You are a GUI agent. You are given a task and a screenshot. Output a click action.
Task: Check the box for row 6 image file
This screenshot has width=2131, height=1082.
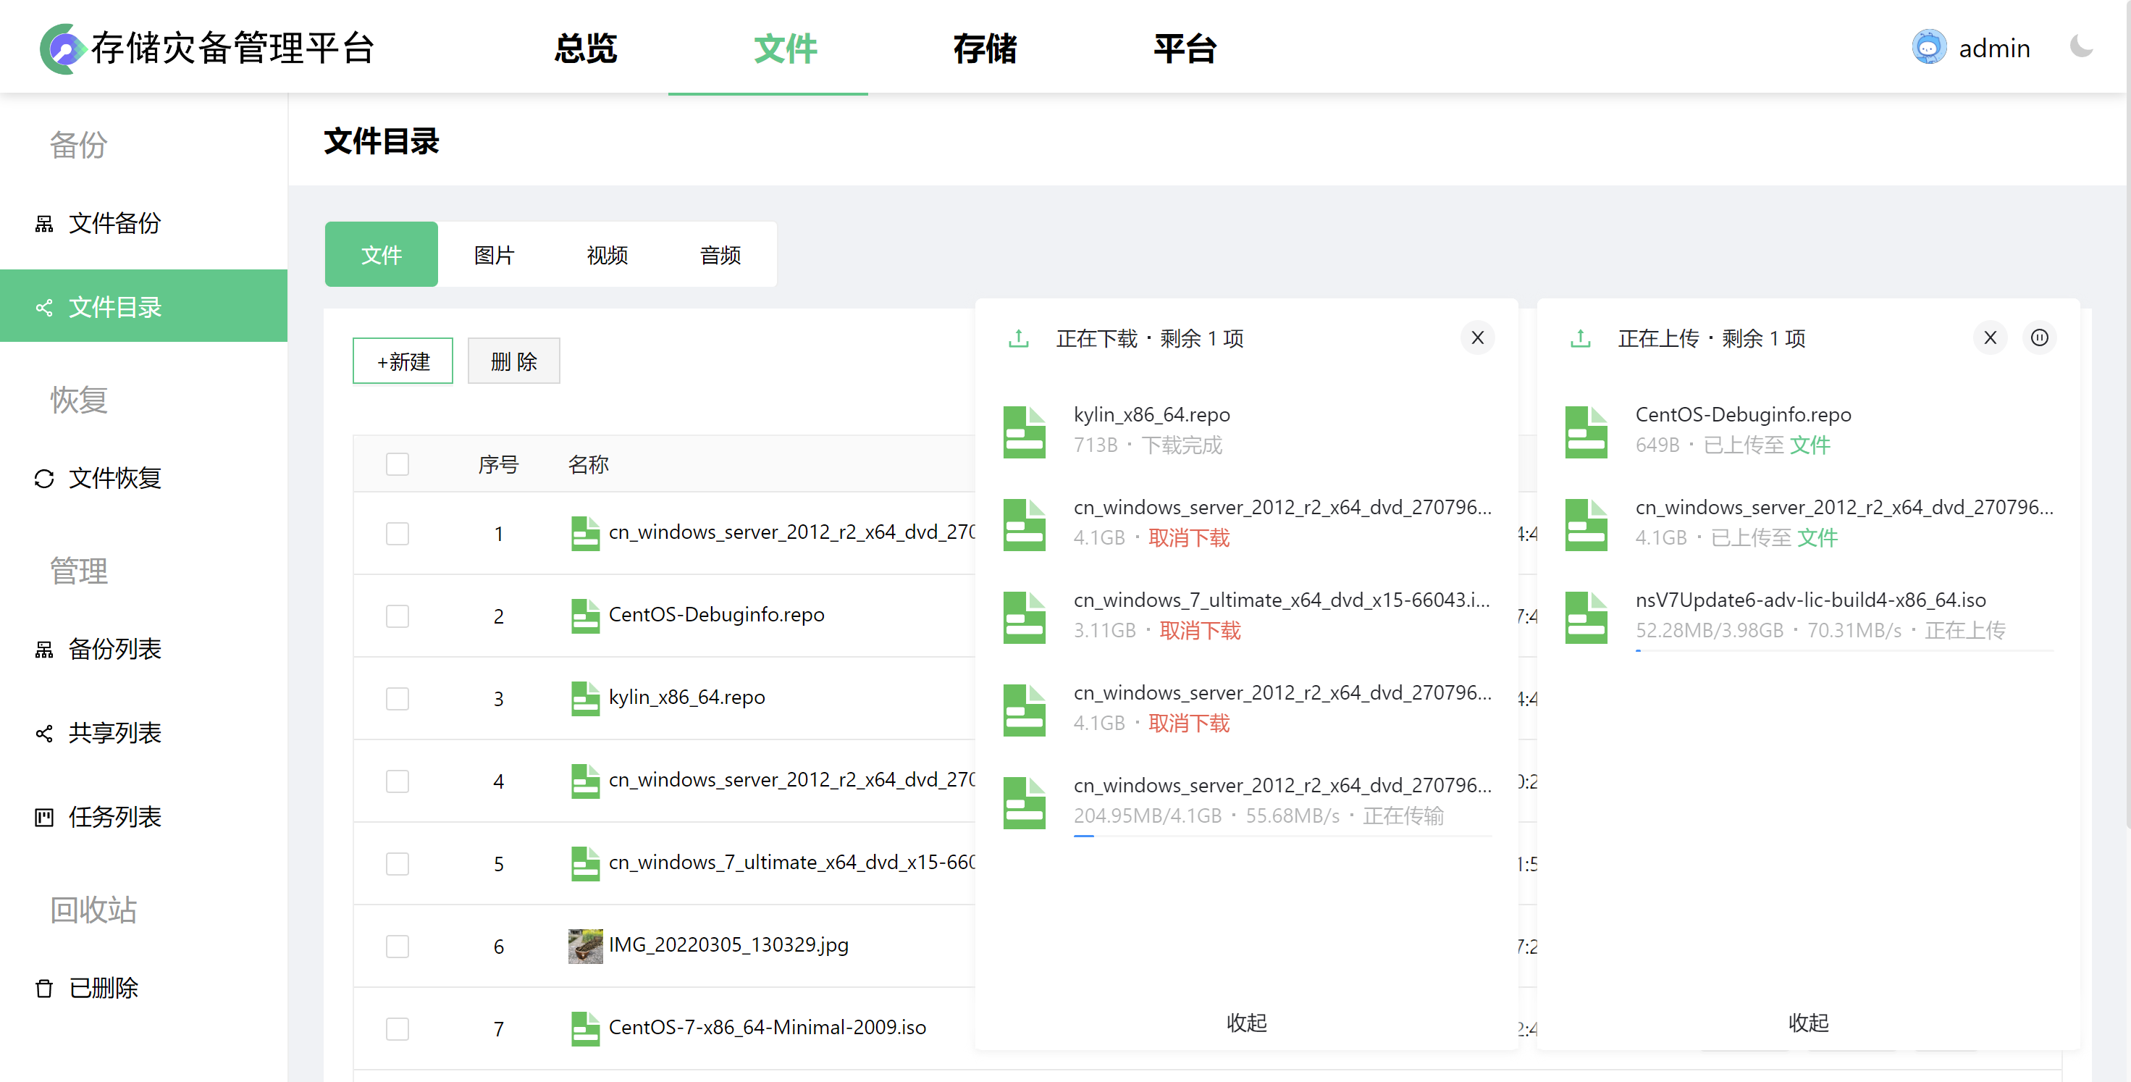(397, 946)
